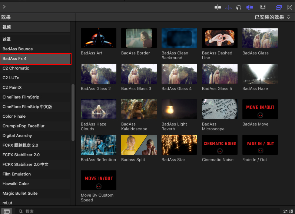The height and width of the screenshot is (214, 295).
Task: Select the BadAss Glass 5 thumbnail
Action: click(220, 74)
